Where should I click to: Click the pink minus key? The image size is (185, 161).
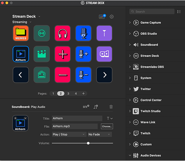coord(63,75)
